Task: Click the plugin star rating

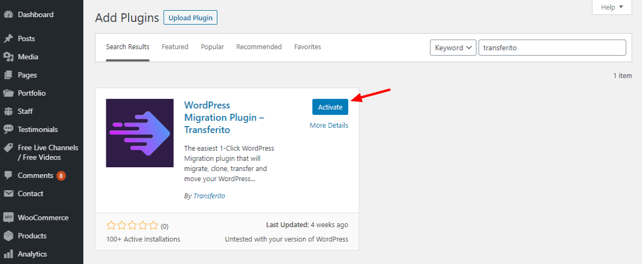Action: (x=132, y=226)
